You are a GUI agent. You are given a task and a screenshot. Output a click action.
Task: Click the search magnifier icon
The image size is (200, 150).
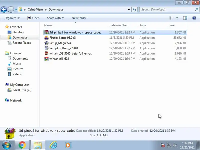point(196,9)
